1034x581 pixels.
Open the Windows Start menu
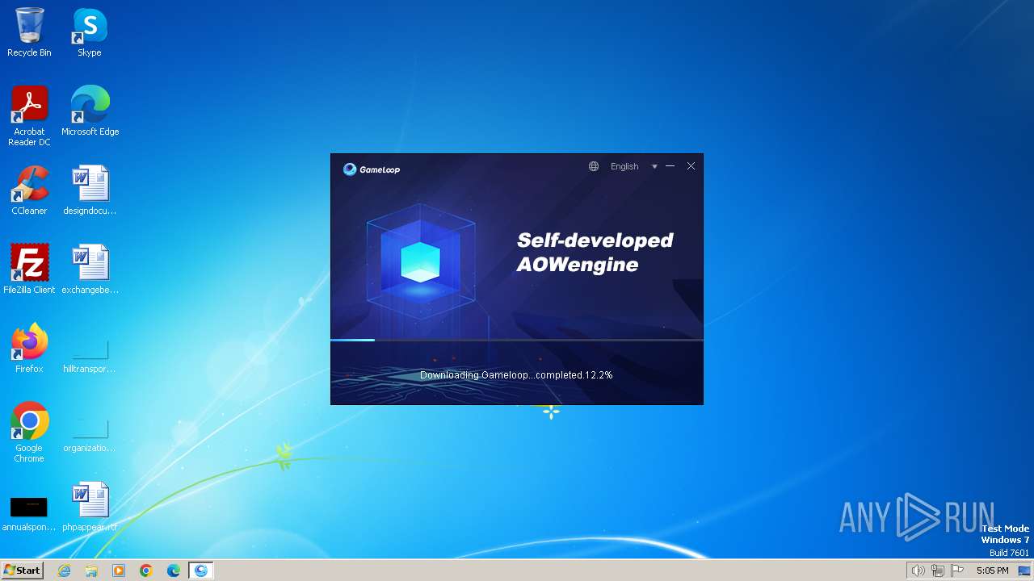[x=22, y=570]
